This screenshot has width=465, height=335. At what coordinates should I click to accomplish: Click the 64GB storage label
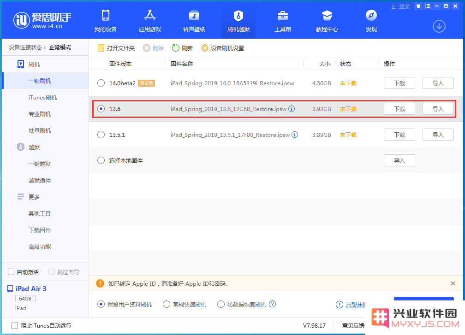pyautogui.click(x=25, y=299)
